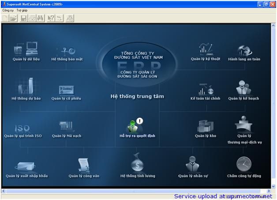Open the Quản lý kho warehouse icon
This screenshot has width=277, height=200.
(206, 126)
